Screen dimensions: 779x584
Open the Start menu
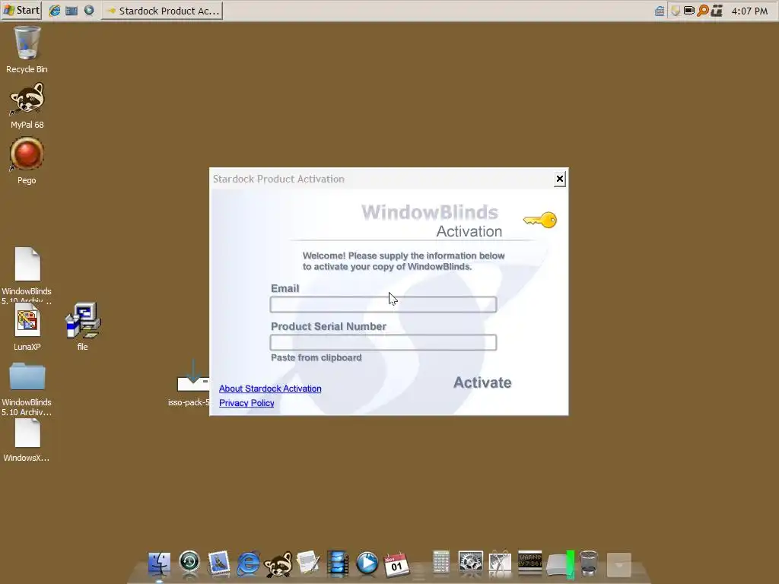tap(21, 11)
